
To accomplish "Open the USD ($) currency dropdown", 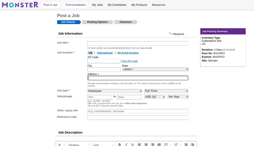I will [x=155, y=97].
